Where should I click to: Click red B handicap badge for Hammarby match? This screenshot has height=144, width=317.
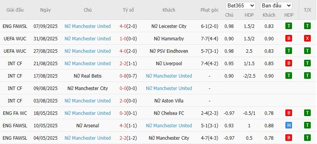(289, 38)
